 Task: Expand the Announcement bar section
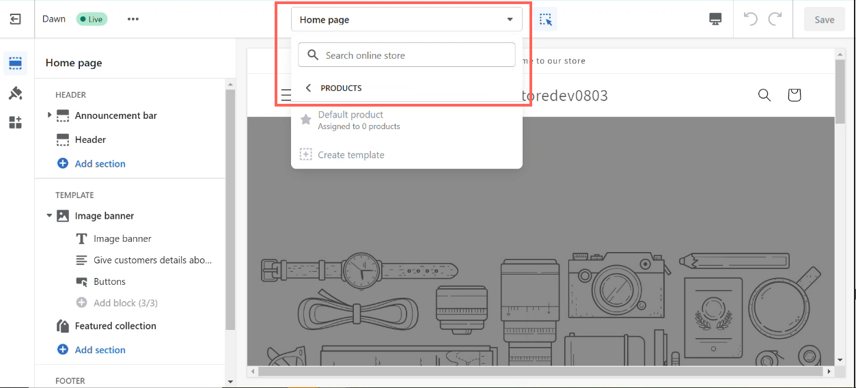point(49,115)
